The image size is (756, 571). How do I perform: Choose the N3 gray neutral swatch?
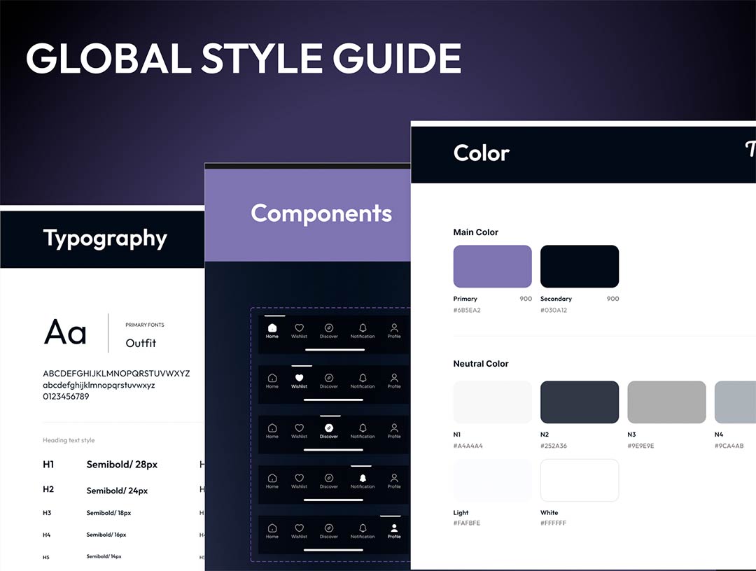pyautogui.click(x=666, y=402)
